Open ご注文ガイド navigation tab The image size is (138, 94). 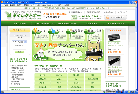(x=92, y=24)
